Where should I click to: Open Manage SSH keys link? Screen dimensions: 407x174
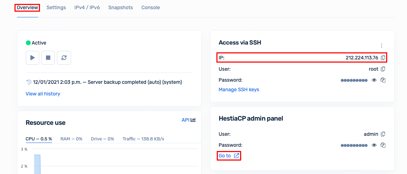coord(239,89)
